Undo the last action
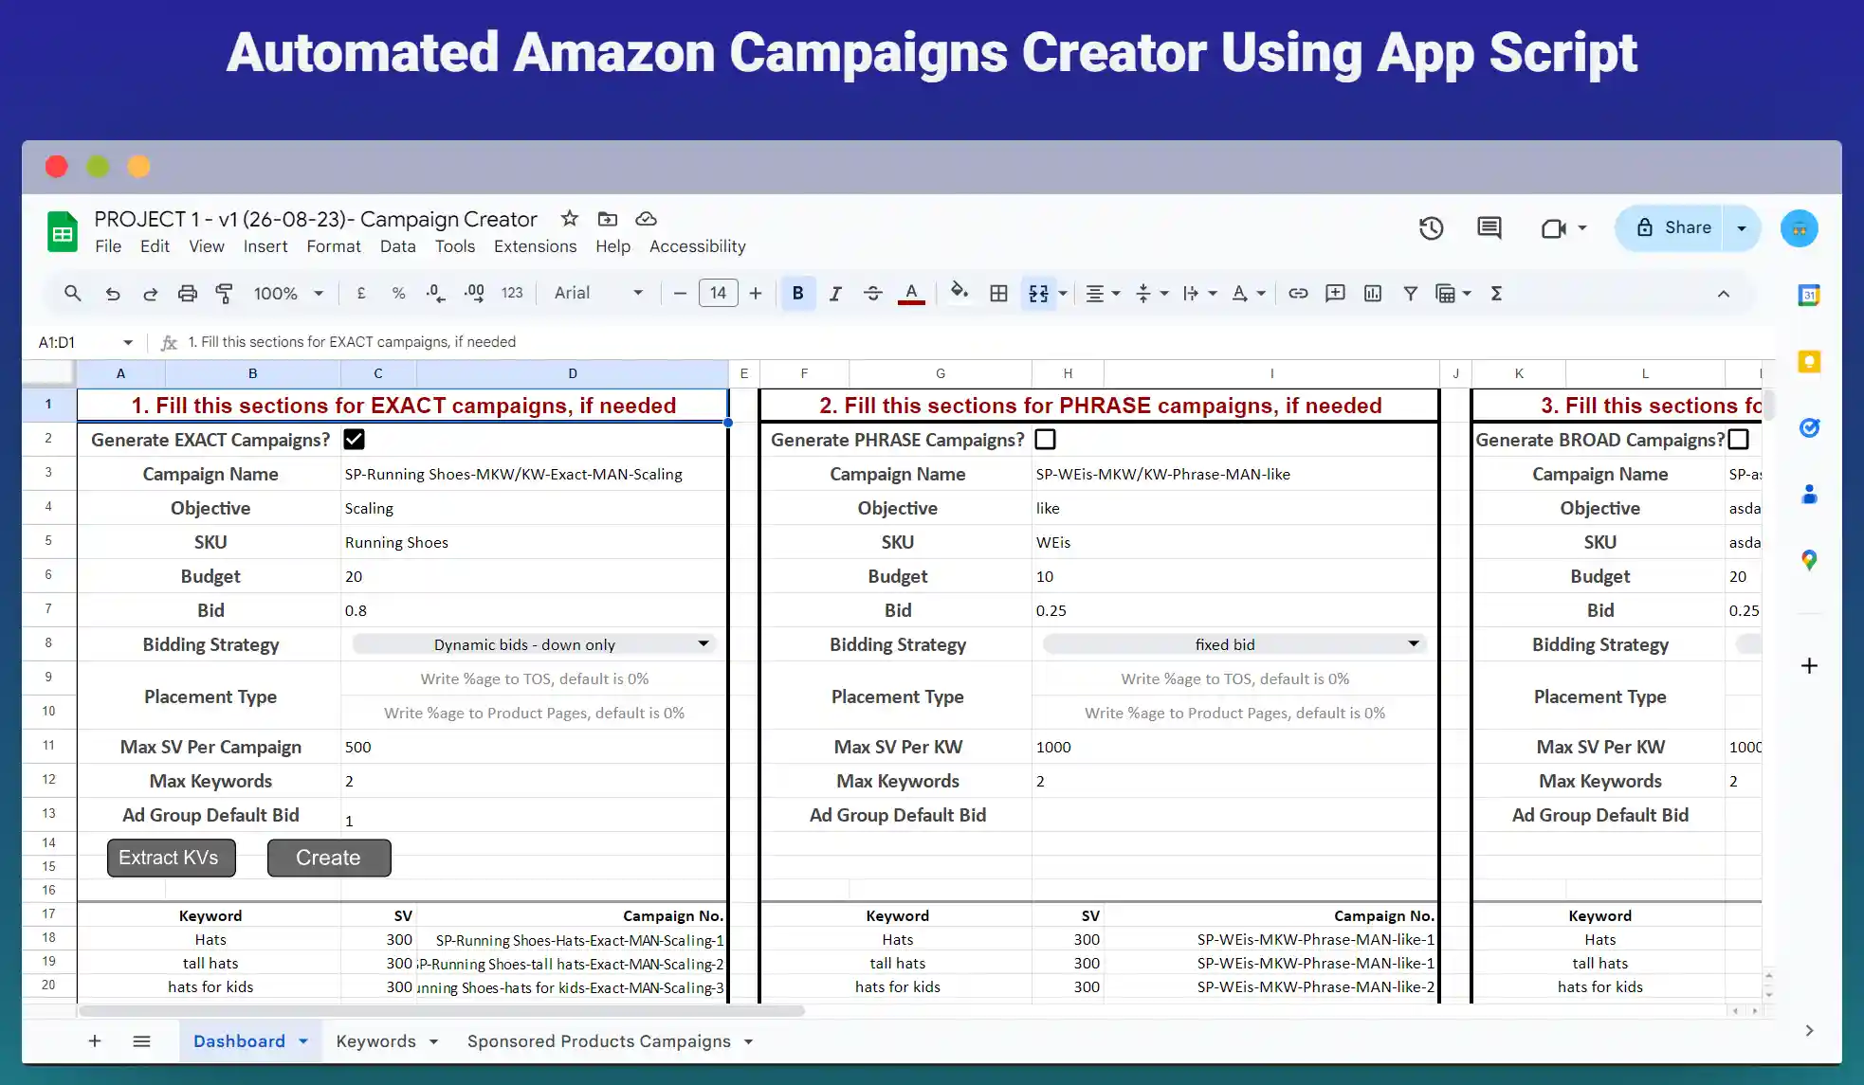Screen dimensions: 1864x1085 click(113, 294)
